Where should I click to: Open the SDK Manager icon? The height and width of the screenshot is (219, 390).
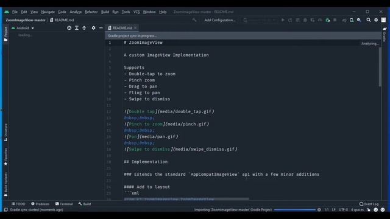359,20
